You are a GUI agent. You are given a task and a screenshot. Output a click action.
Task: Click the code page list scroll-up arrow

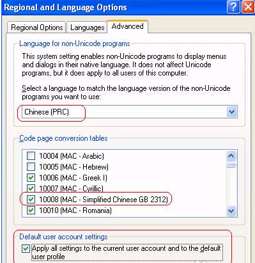click(x=231, y=156)
